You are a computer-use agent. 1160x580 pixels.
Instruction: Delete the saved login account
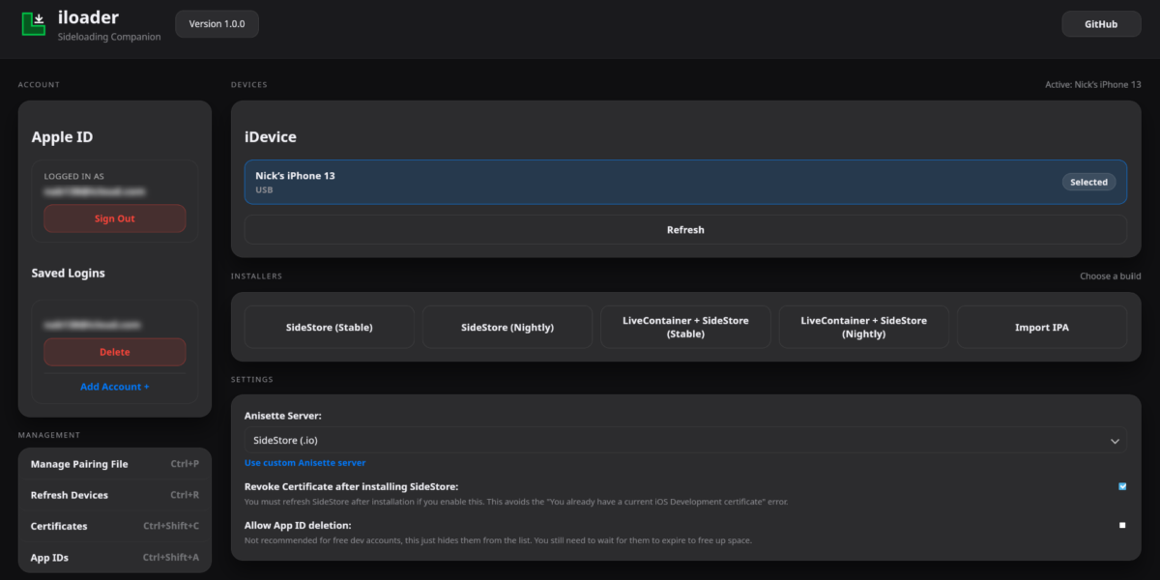(114, 352)
